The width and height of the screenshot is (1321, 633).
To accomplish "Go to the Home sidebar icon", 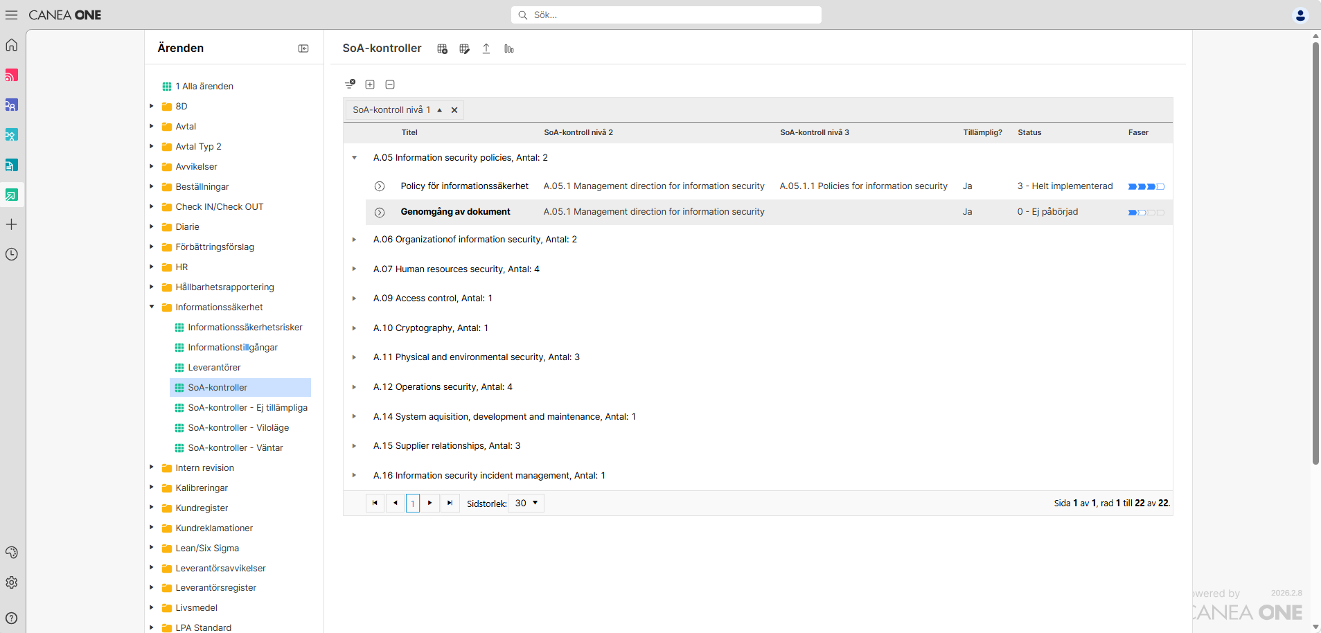I will (x=12, y=45).
